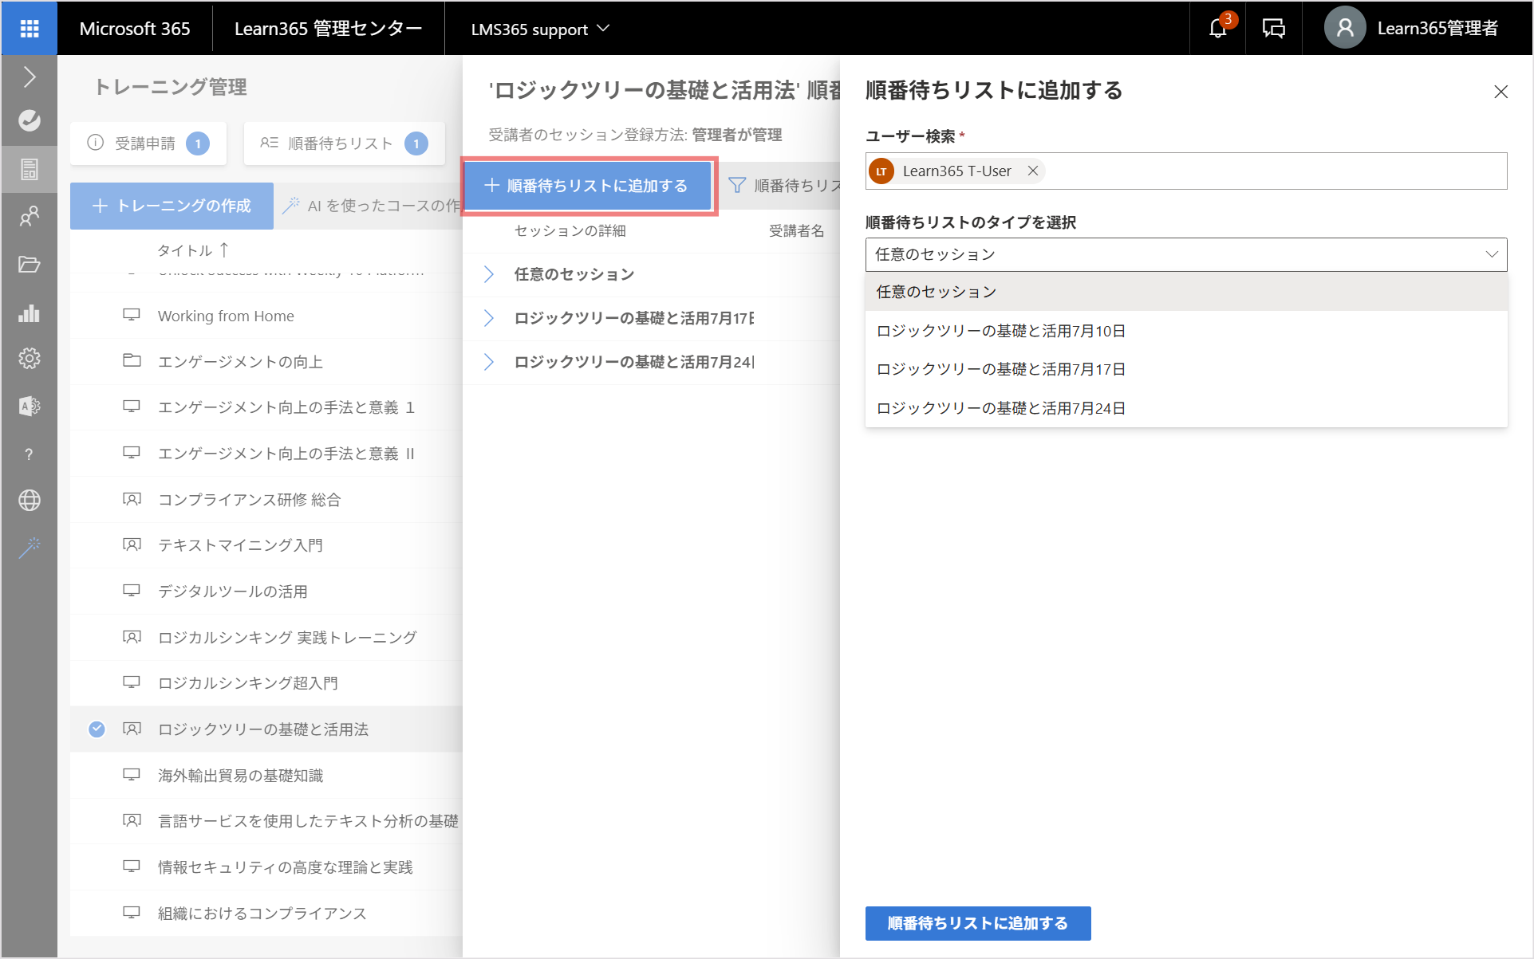
Task: Open the settings gear icon in sidebar
Action: pyautogui.click(x=30, y=359)
